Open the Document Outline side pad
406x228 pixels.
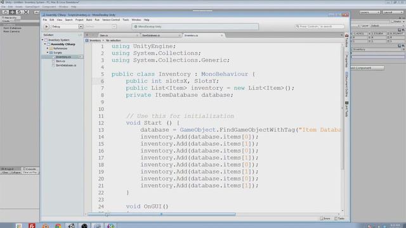click(347, 85)
